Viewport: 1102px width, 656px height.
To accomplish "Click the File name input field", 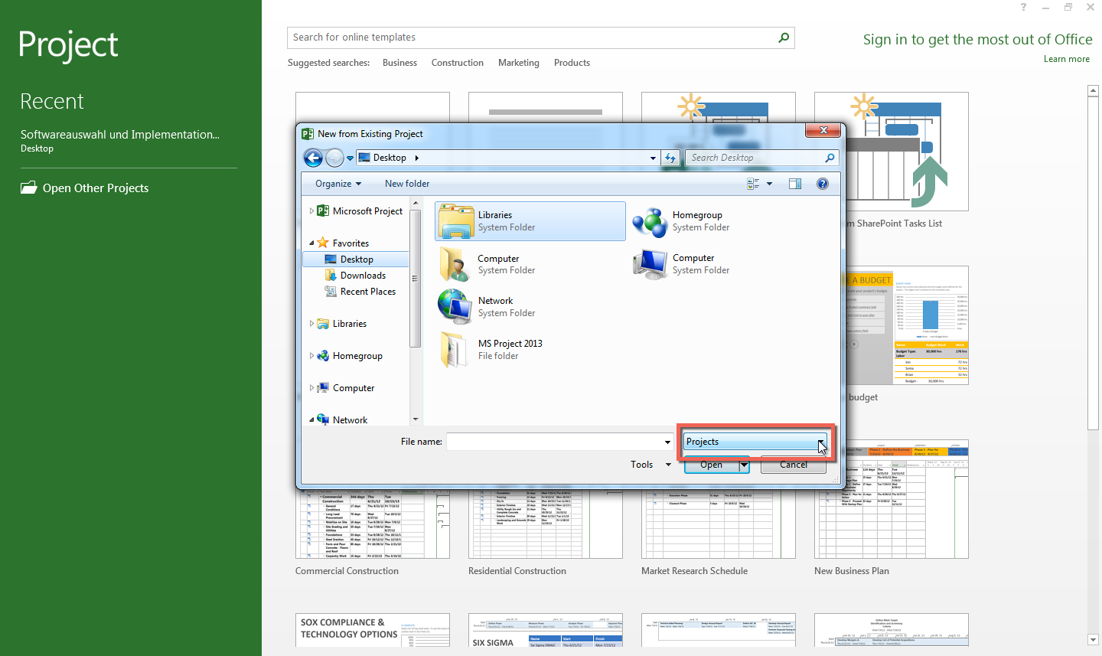I will [x=555, y=442].
